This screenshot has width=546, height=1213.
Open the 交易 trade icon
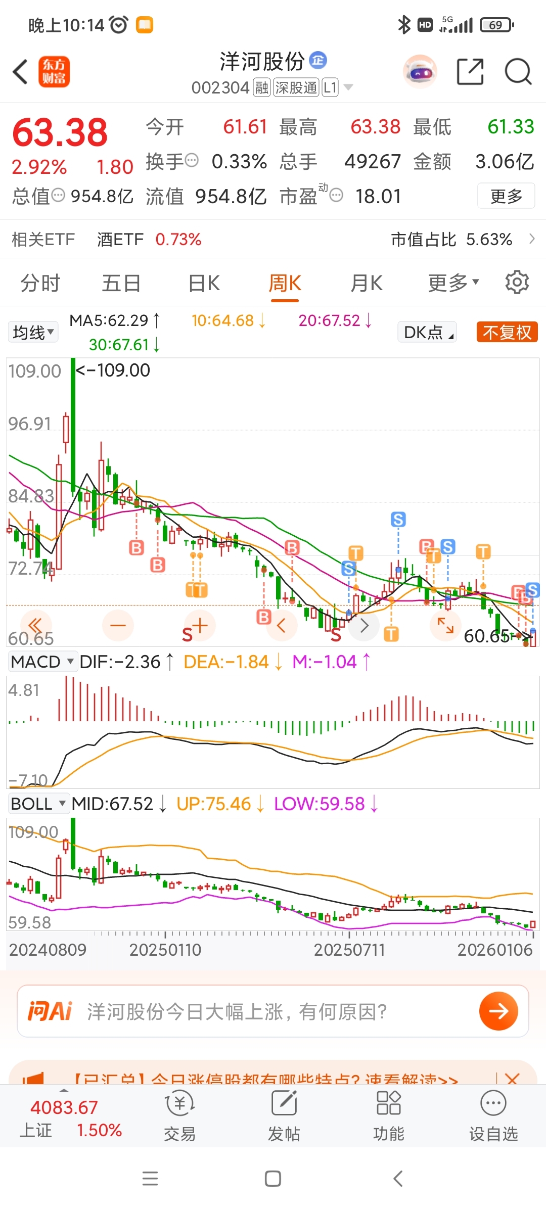pos(179,1116)
